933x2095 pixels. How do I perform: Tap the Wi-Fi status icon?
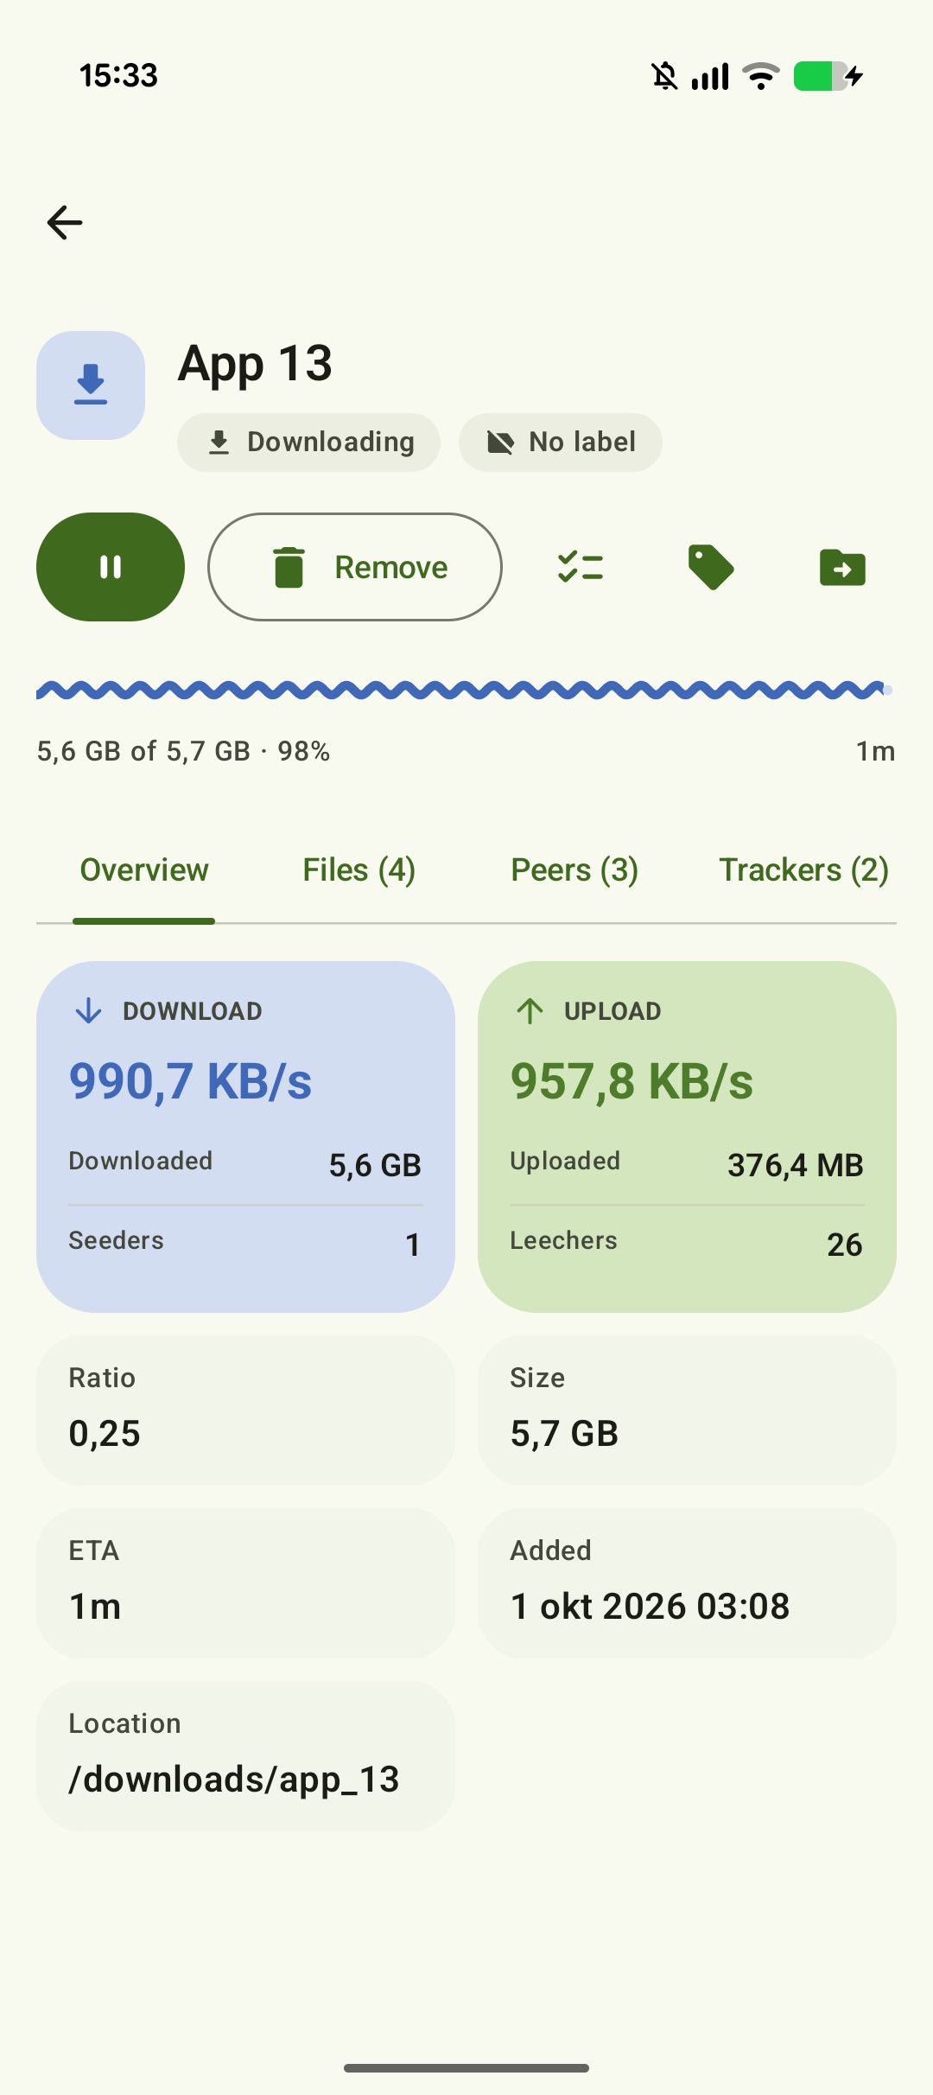pyautogui.click(x=761, y=76)
